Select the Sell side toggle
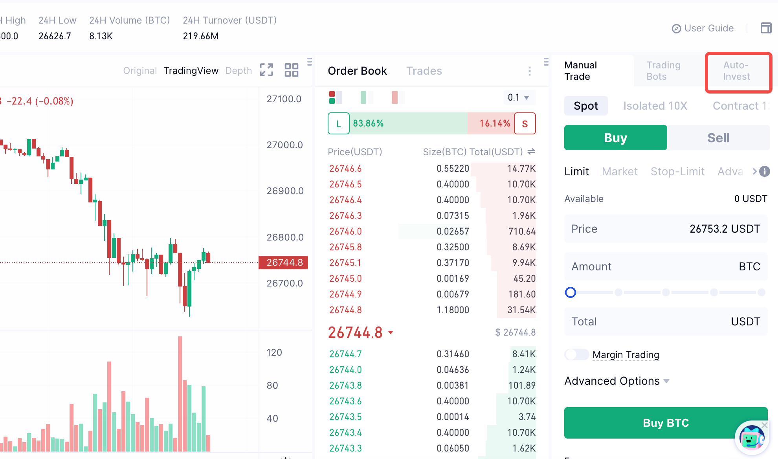Viewport: 778px width, 459px height. pyautogui.click(x=718, y=138)
